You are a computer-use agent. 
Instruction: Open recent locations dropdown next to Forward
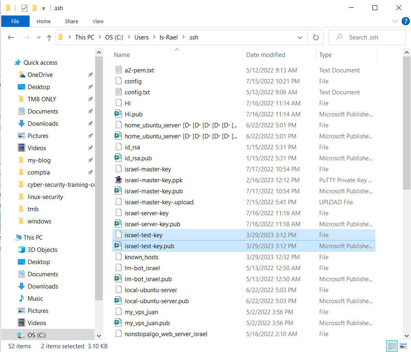[39, 37]
